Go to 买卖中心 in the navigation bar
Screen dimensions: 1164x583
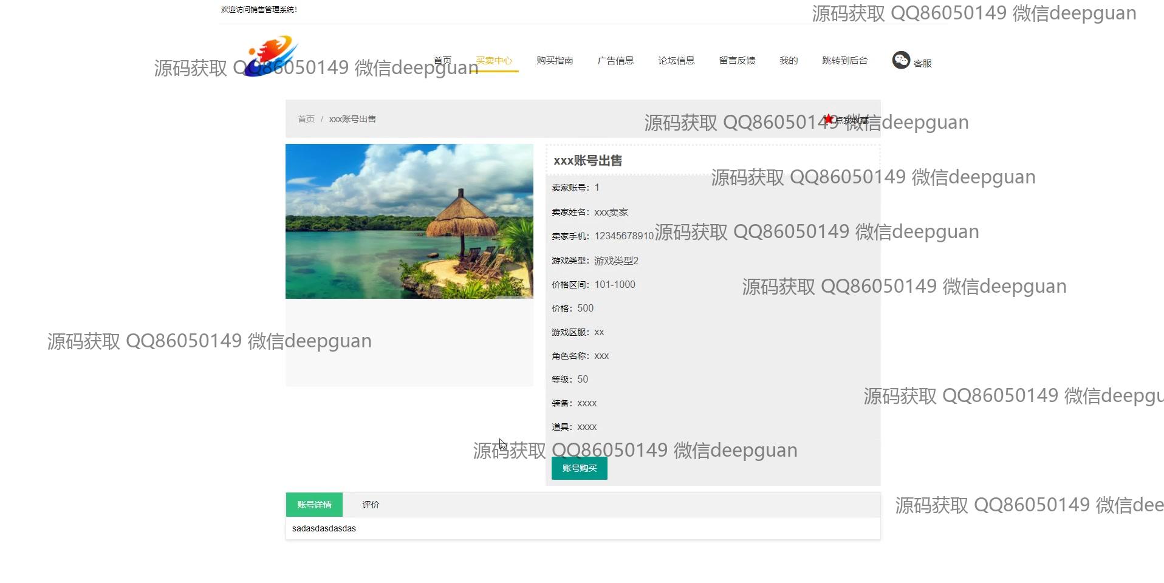pyautogui.click(x=494, y=60)
